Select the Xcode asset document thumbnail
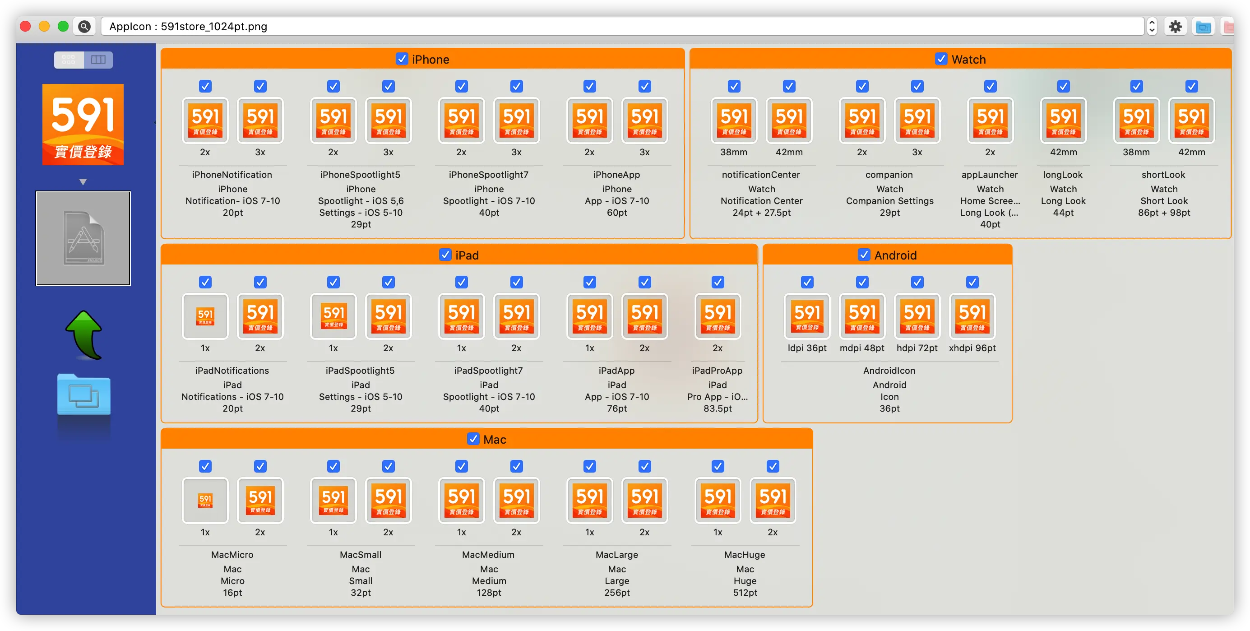Screen dimensions: 1250x631 pos(83,238)
